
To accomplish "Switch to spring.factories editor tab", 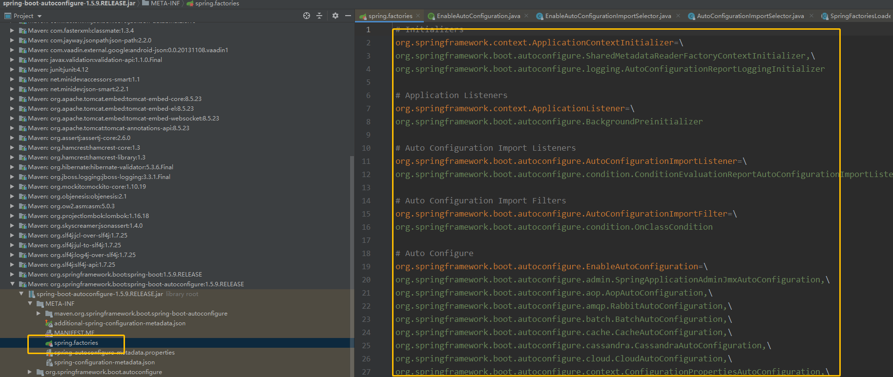I will coord(390,16).
